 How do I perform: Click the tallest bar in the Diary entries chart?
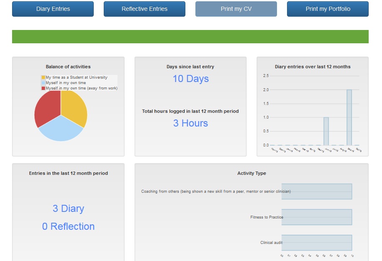click(x=349, y=117)
